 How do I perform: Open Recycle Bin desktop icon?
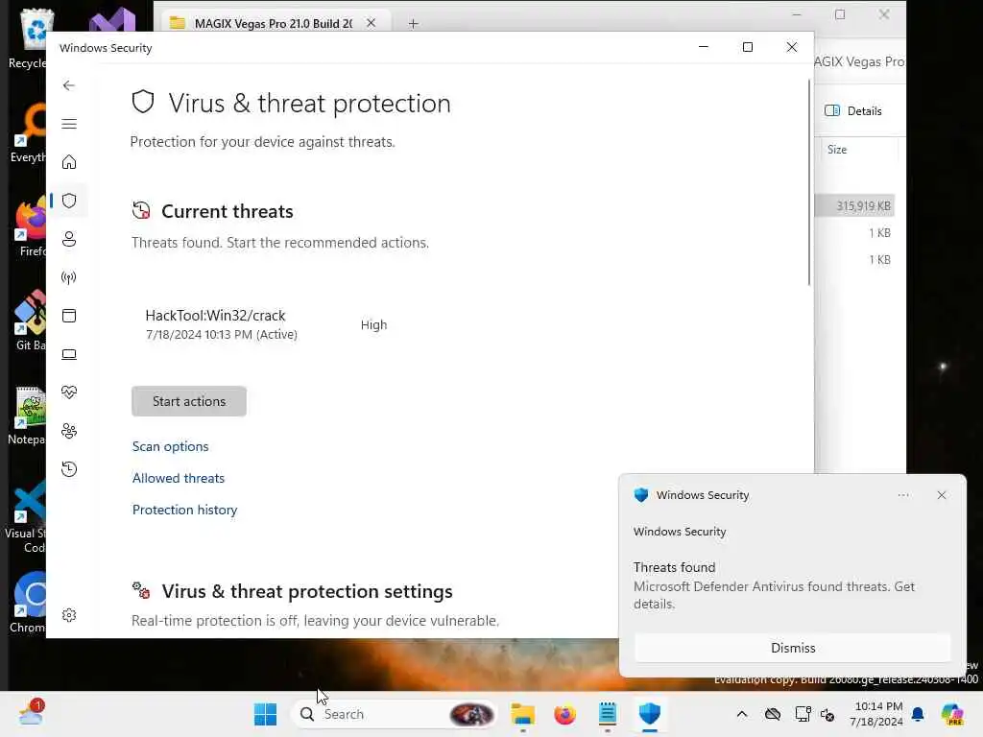click(28, 38)
